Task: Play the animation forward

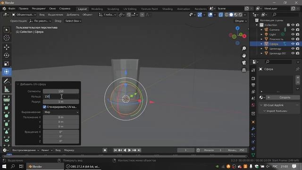Action: [129, 150]
